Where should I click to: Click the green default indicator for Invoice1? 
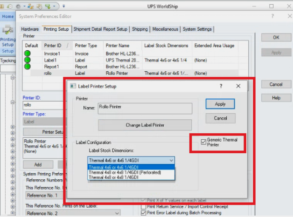[28, 53]
